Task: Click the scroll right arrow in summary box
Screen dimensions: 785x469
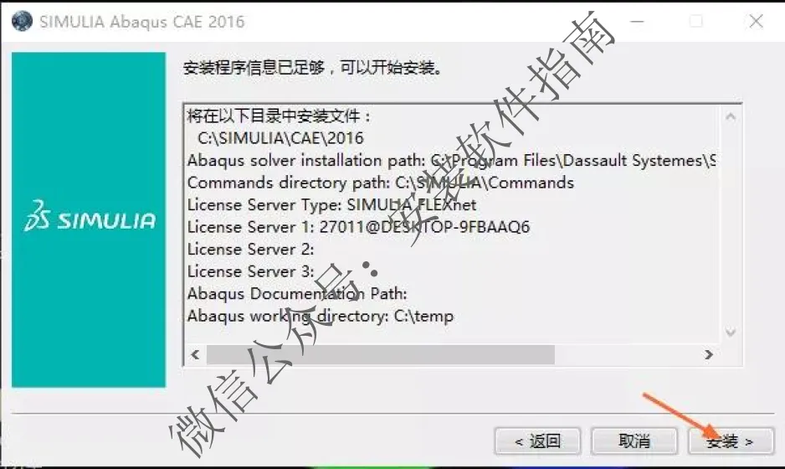Action: pos(708,355)
